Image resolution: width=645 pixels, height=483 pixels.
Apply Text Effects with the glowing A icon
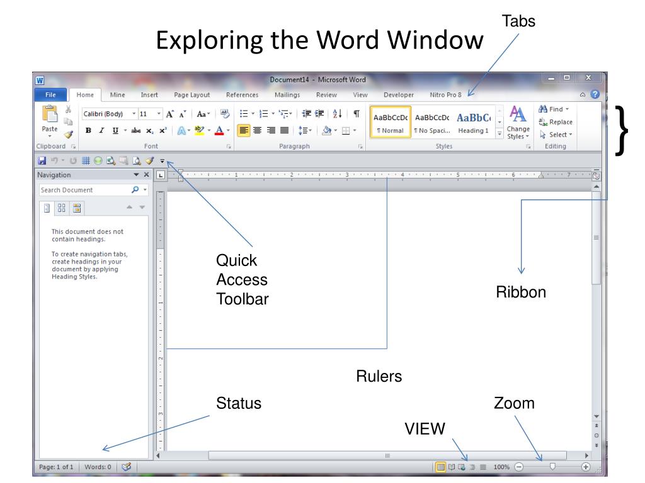tap(181, 131)
